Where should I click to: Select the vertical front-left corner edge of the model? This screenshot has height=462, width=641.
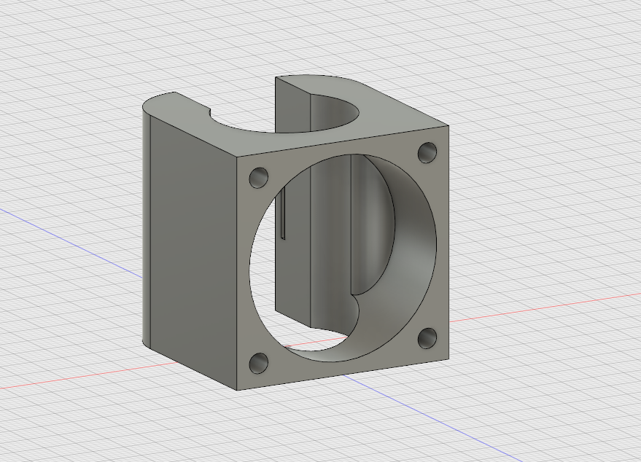[237, 273]
